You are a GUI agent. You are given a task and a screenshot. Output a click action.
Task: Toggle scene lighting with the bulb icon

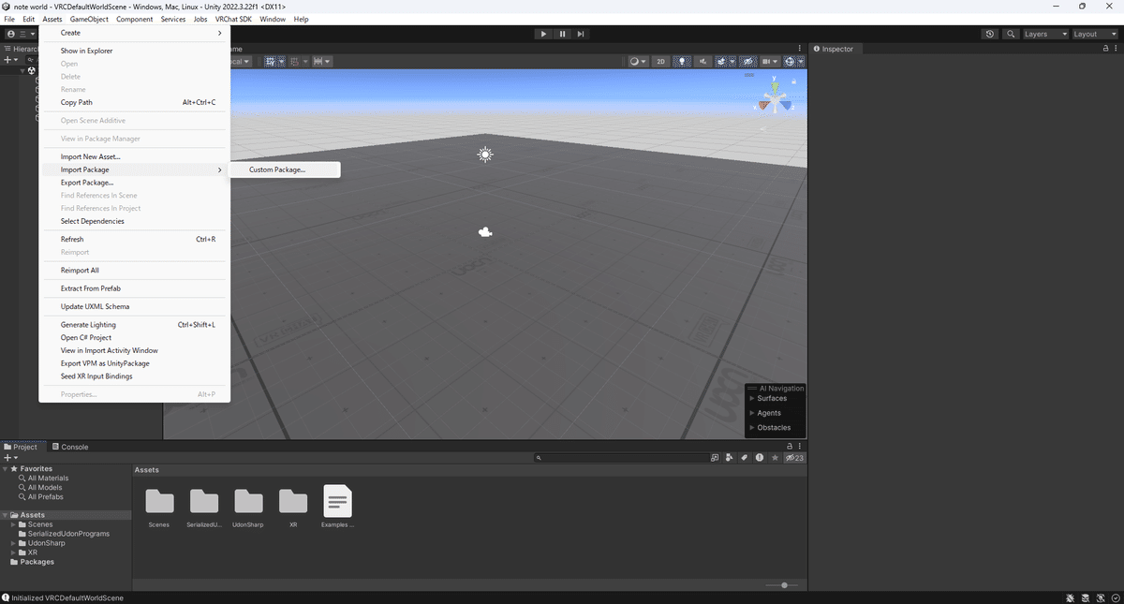tap(683, 61)
